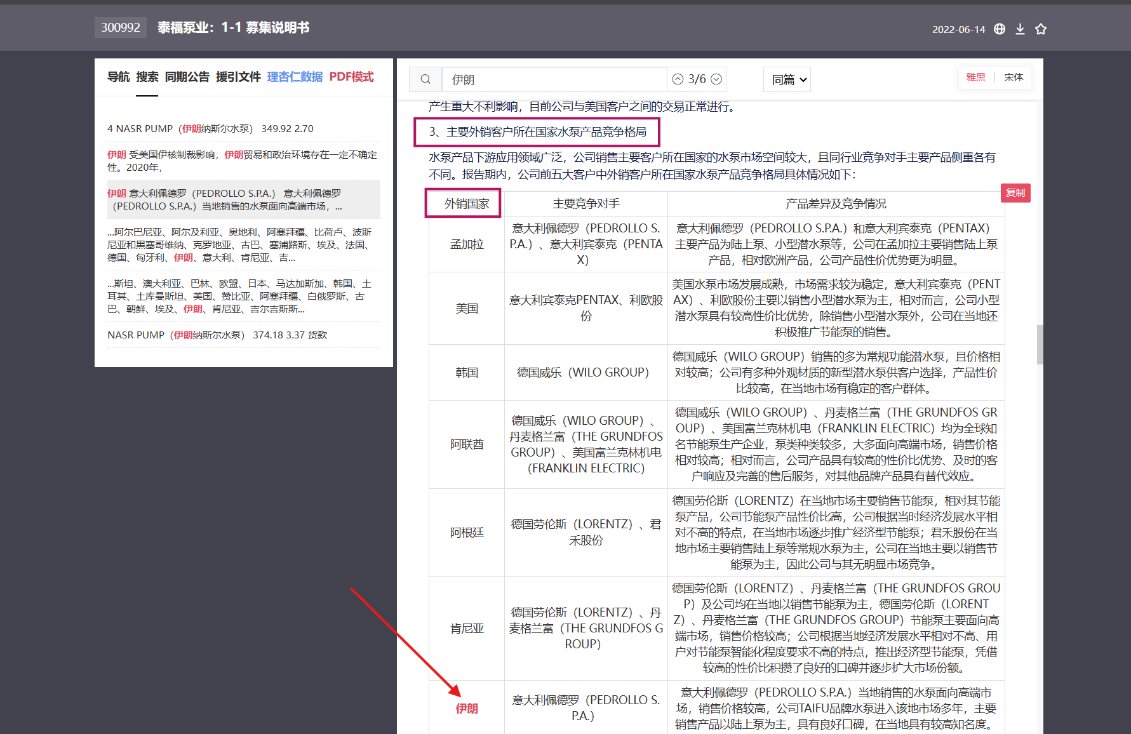Select highlighted result 意大利佩德罗 PEDROLLO

(244, 199)
